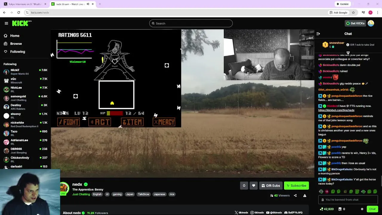Select the irl tag
Screen dimensions: 382x215
[x=107, y=194]
